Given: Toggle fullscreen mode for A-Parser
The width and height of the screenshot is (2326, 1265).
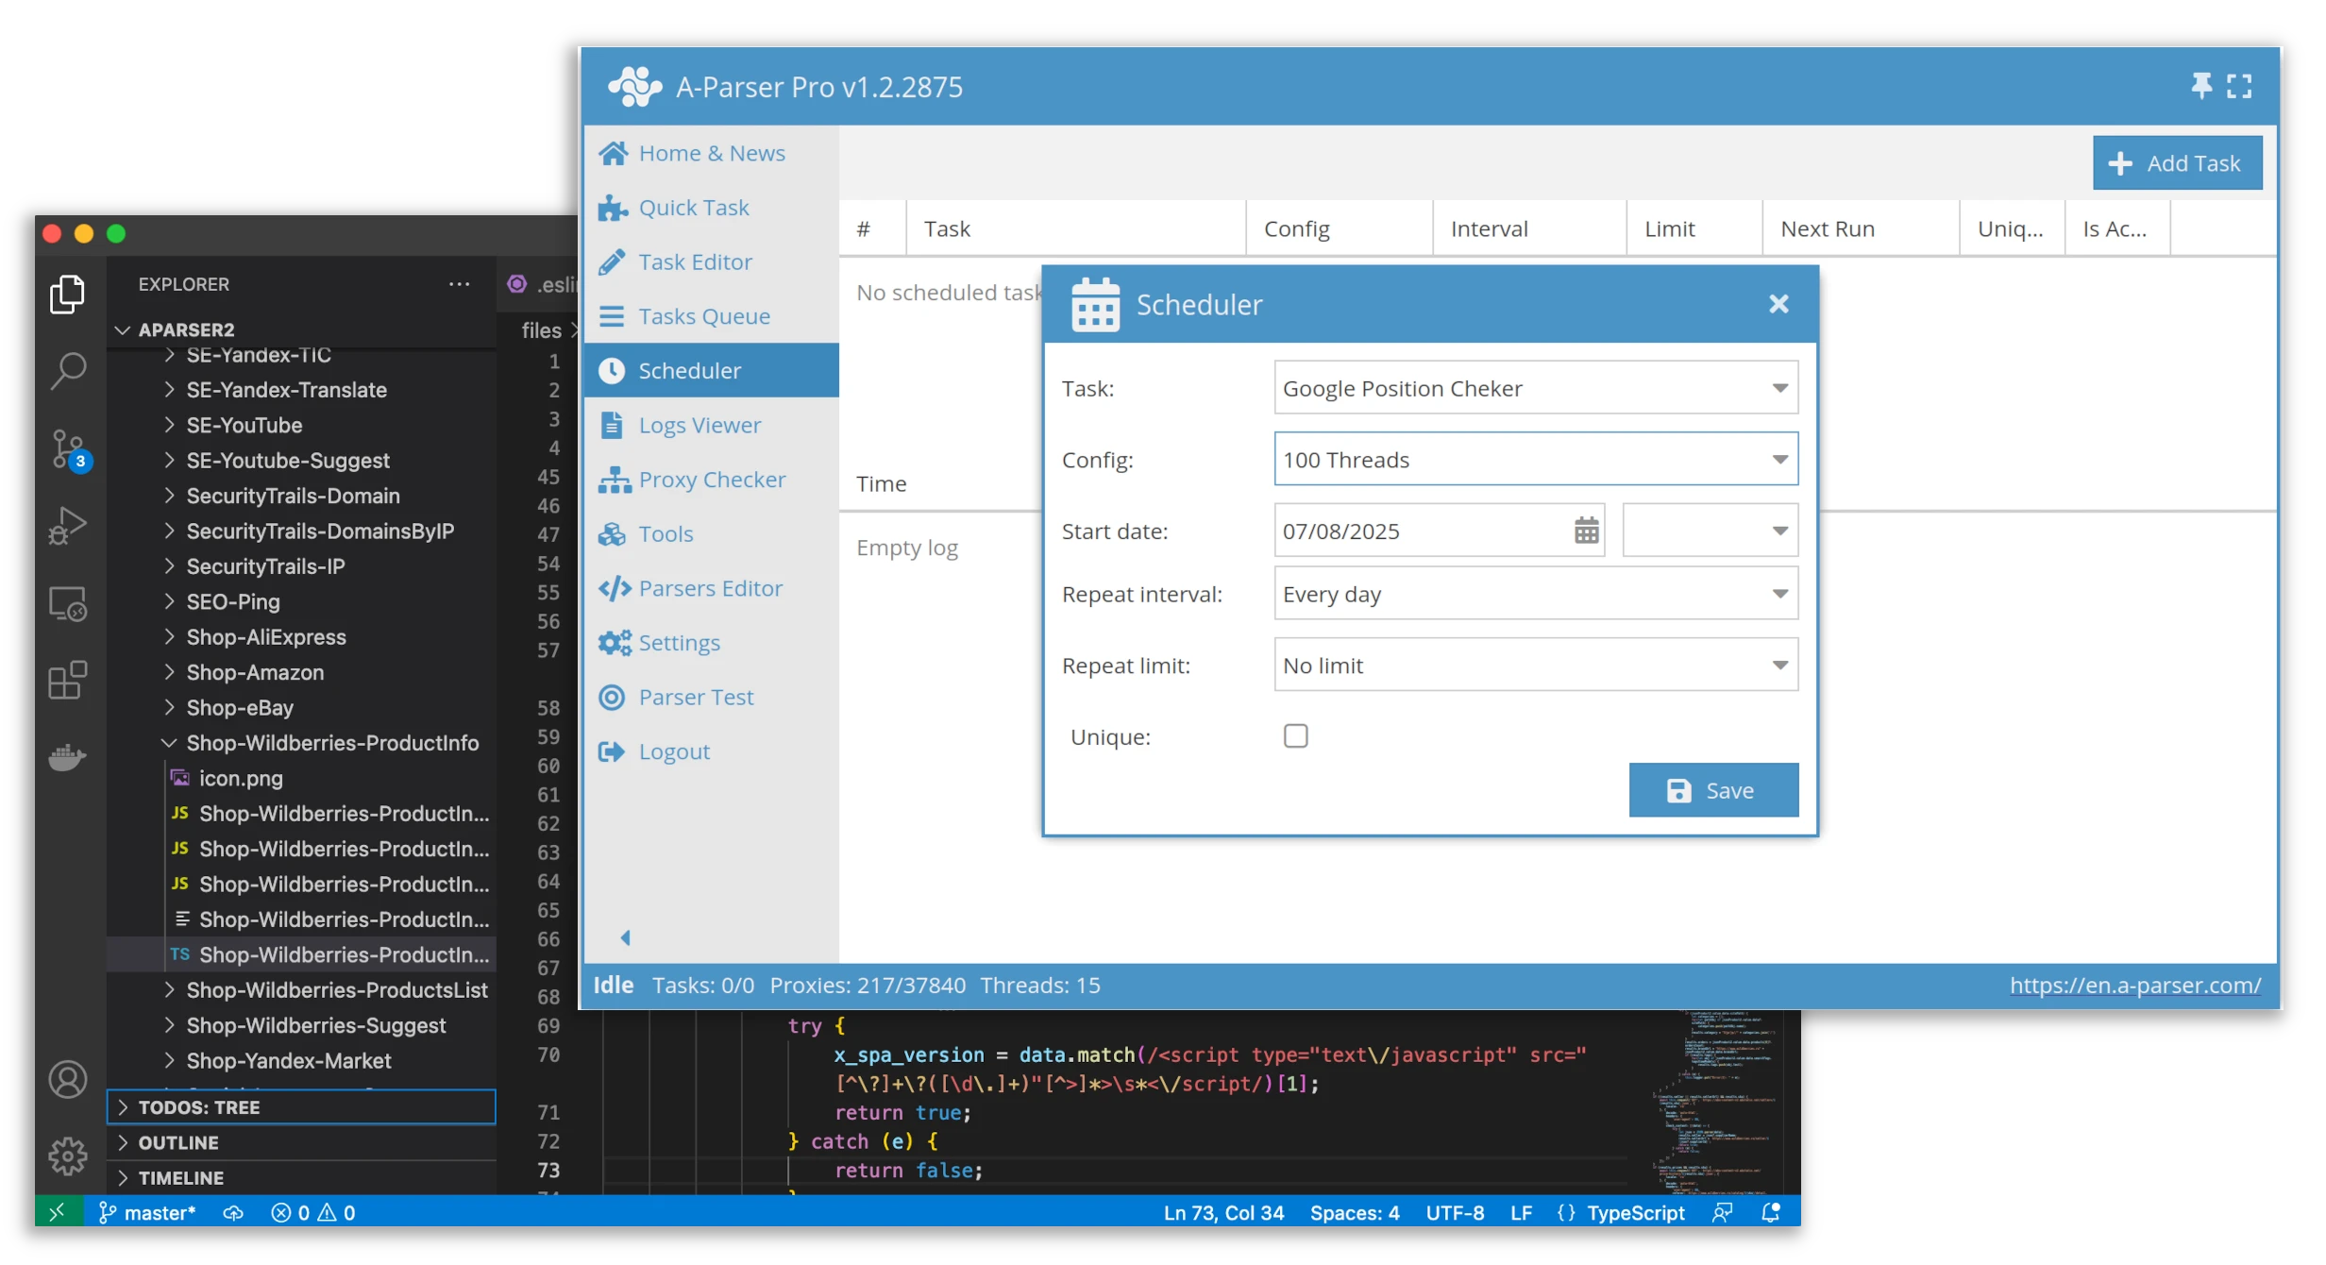Looking at the screenshot, I should 2241,86.
